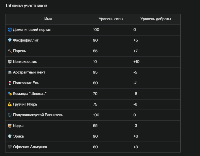
Task: Click the flexed arm emoji by Грузчик Игорь
Action: point(10,104)
